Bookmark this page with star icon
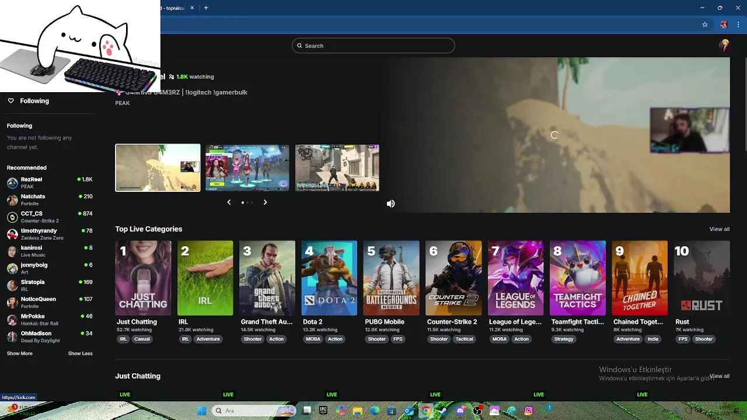This screenshot has height=420, width=747. [x=705, y=24]
